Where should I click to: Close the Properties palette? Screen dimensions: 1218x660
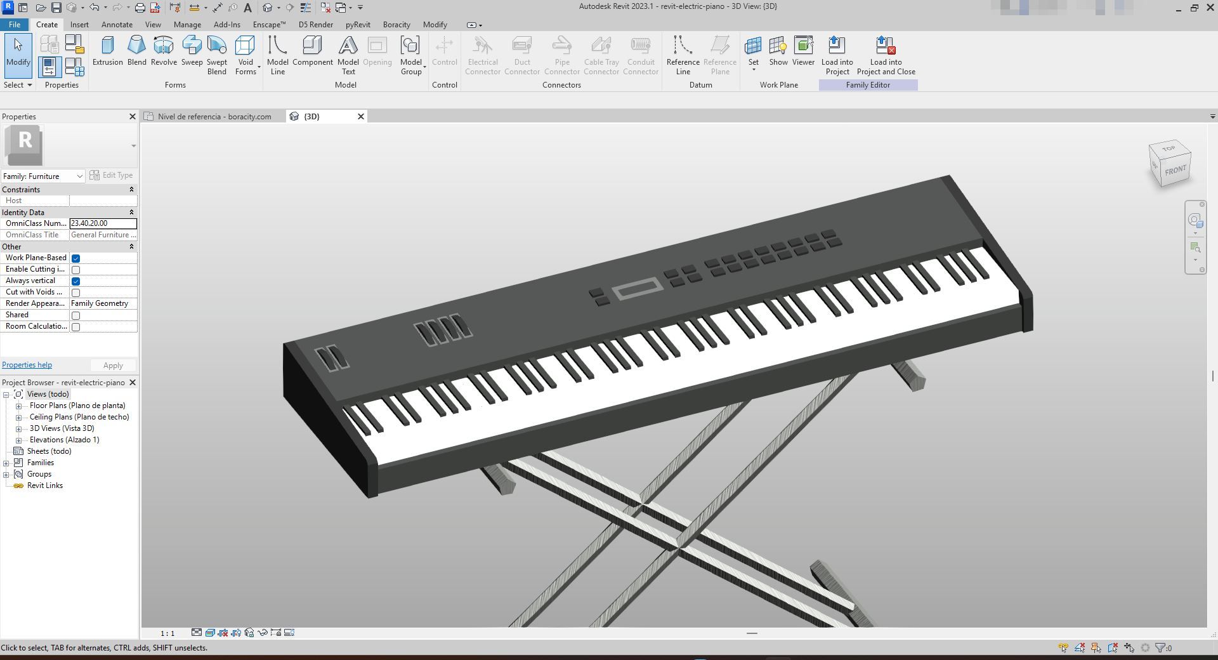click(x=133, y=117)
